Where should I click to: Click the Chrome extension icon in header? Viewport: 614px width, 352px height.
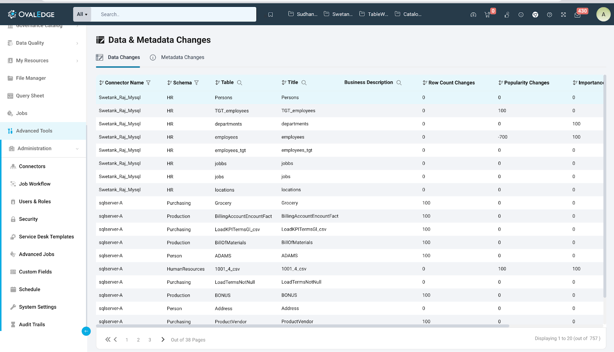[x=535, y=15]
